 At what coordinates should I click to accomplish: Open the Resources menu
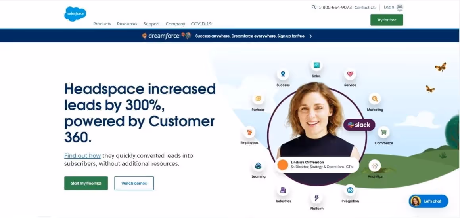click(x=127, y=24)
